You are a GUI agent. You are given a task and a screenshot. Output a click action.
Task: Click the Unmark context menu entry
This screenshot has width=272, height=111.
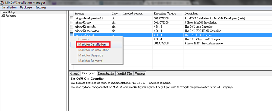click(x=96, y=39)
